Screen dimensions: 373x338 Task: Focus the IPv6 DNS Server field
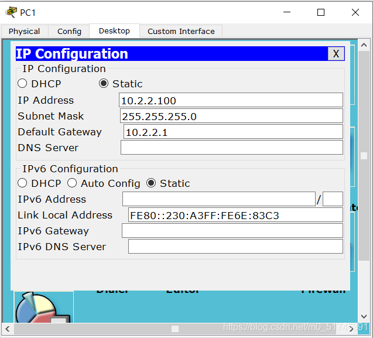click(235, 247)
